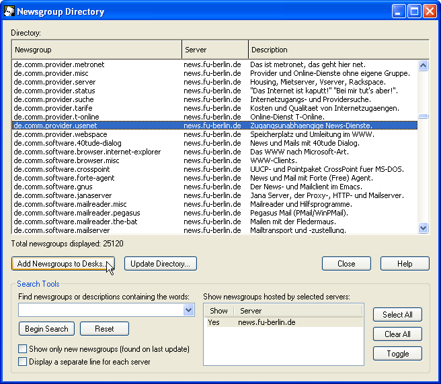Toggle the Show value for news.fu-berlin.de
Image resolution: width=441 pixels, height=384 pixels.
coord(214,322)
